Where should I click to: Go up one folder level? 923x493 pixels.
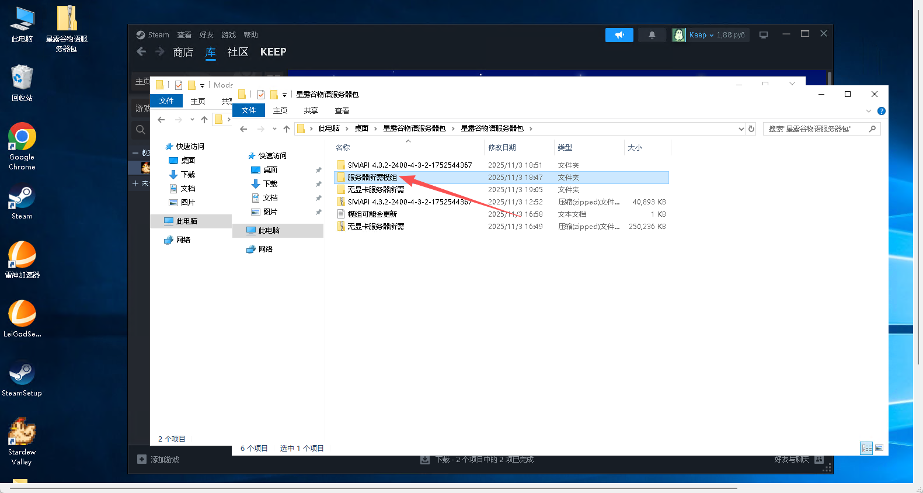pyautogui.click(x=286, y=129)
